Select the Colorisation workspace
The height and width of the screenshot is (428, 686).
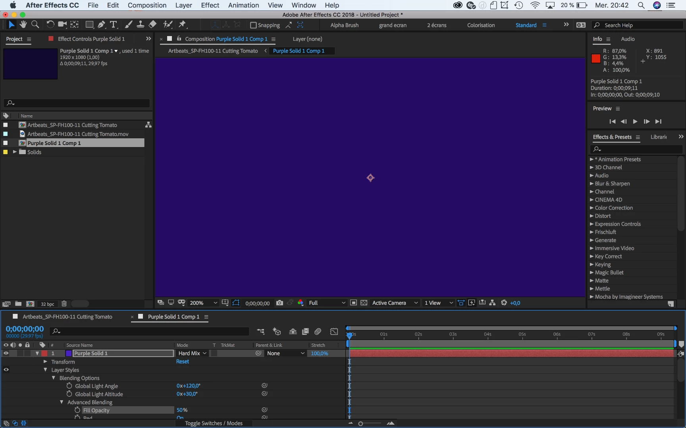click(481, 25)
